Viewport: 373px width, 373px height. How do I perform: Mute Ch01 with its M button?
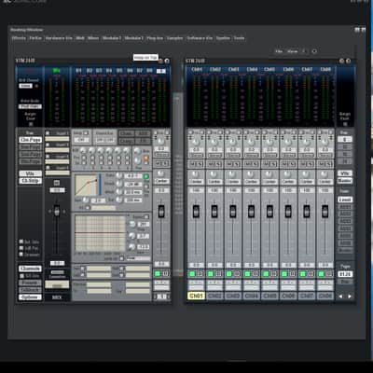pyautogui.click(x=193, y=164)
